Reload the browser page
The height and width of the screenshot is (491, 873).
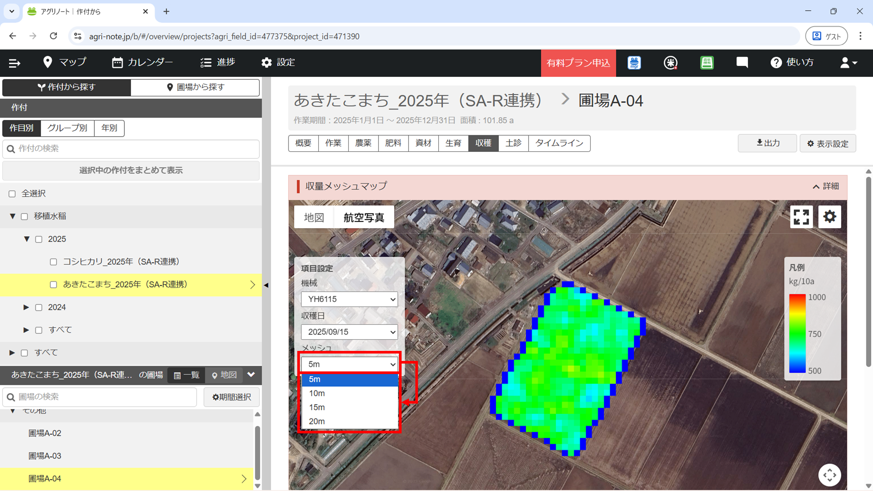[x=53, y=36]
